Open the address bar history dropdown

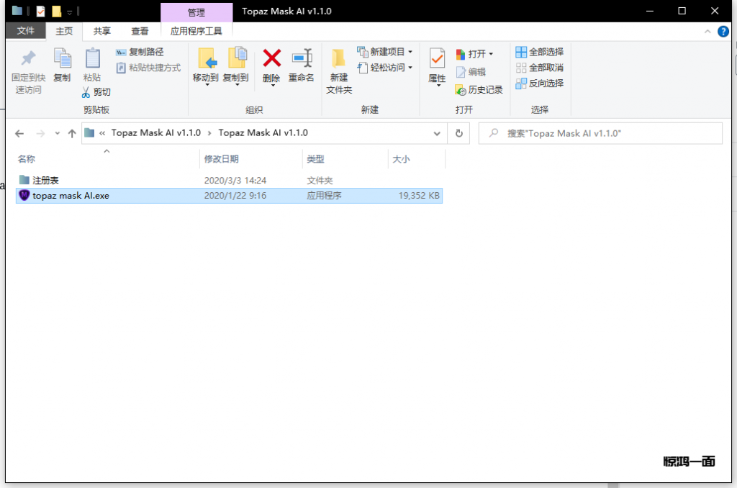click(x=437, y=133)
